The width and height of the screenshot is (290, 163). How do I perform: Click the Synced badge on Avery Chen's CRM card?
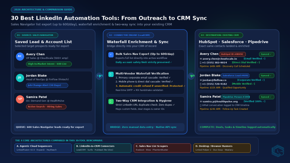pos(267,54)
